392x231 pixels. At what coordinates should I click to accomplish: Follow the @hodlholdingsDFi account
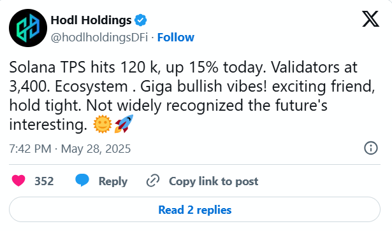pos(175,38)
